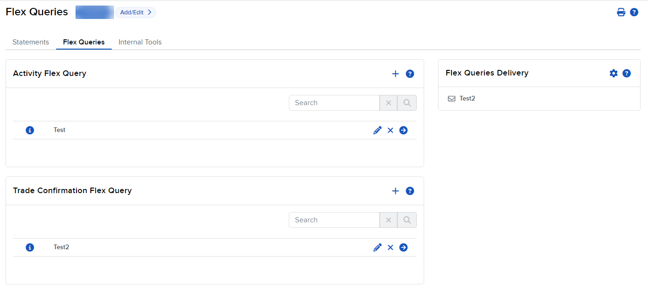Add a new Activity Flex Query
This screenshot has height=289, width=648.
tap(395, 74)
